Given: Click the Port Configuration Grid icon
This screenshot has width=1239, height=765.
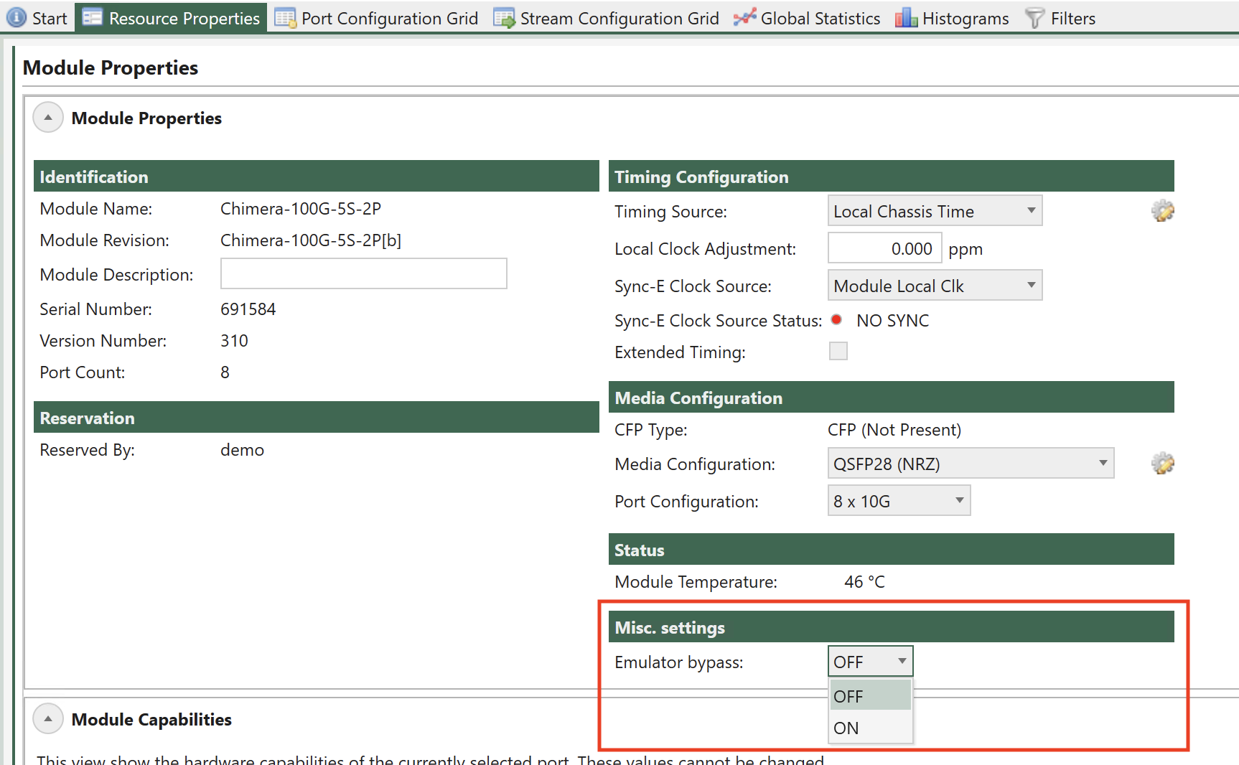Looking at the screenshot, I should point(285,18).
